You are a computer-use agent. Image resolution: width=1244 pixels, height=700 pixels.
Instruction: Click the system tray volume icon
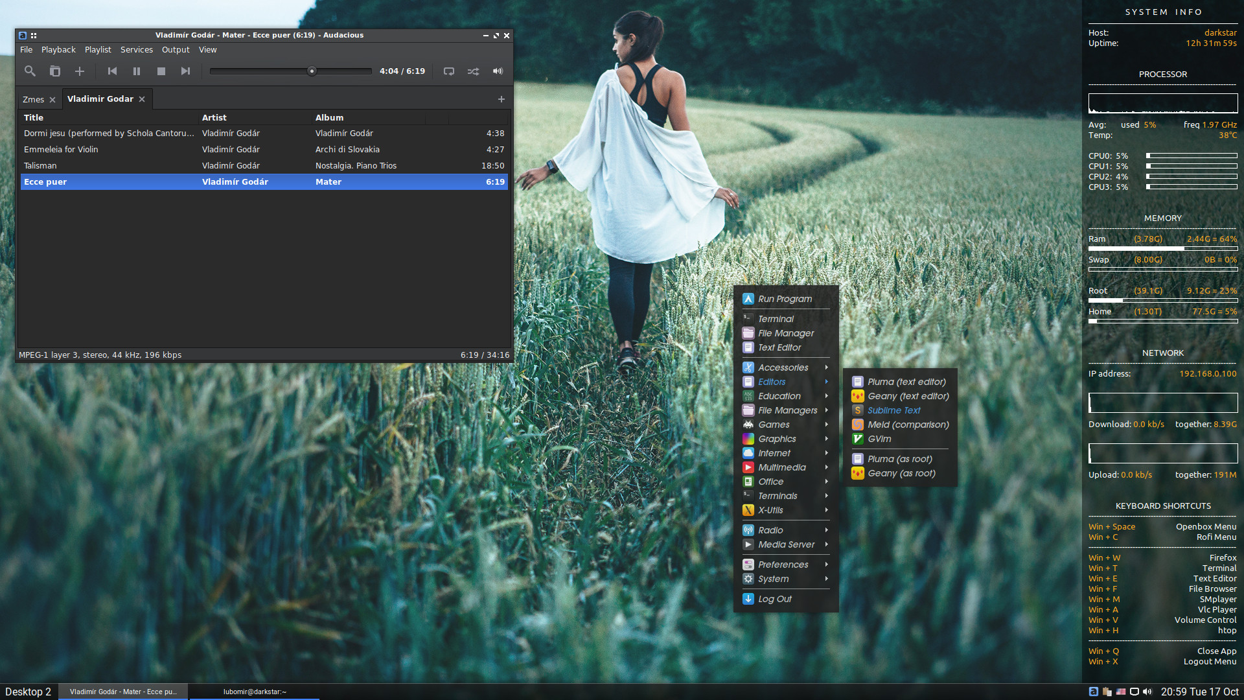tap(1147, 692)
